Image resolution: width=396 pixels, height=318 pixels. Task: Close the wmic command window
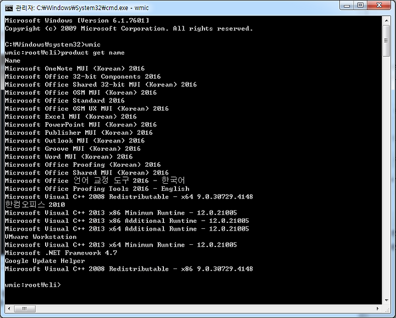tap(380, 6)
